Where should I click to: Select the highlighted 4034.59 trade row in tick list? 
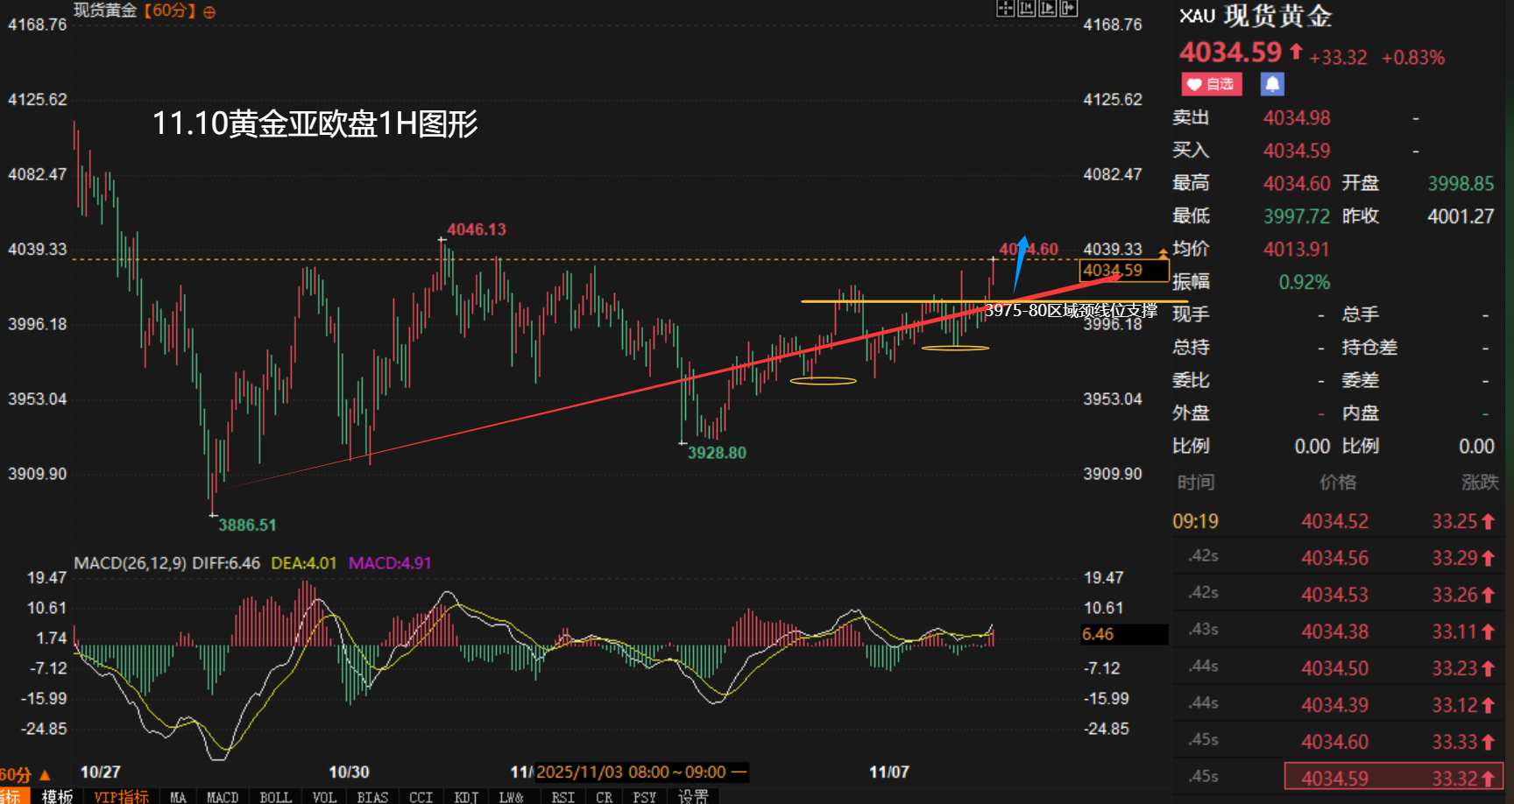tap(1393, 778)
